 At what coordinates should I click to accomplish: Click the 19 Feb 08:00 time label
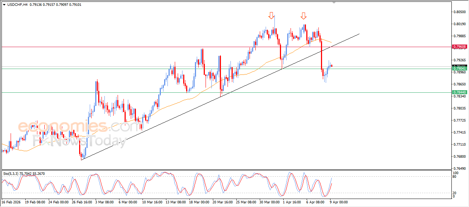[35, 202]
